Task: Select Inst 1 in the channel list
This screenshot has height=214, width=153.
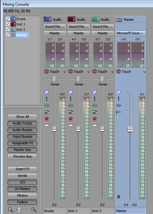Action: (x=21, y=24)
